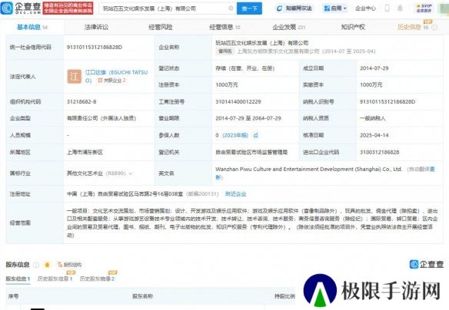Viewport: 449px width, 310px height.
Task: Click the 营业期限 value 2014-07-29 至 2064-07-29
Action: coord(248,118)
